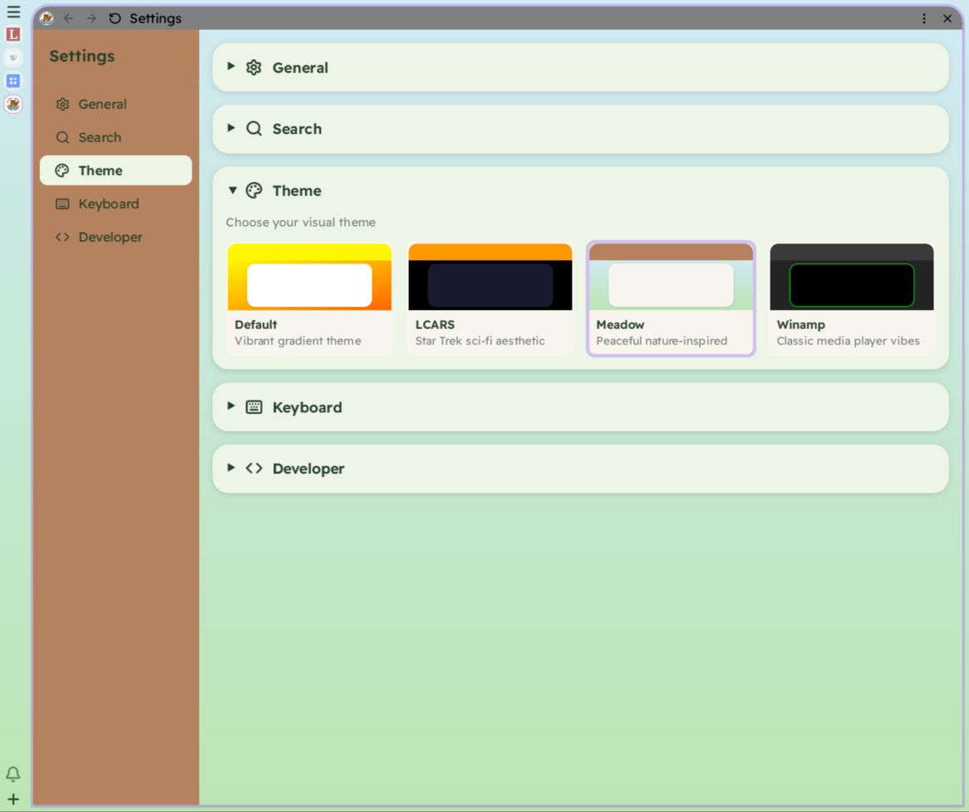Switch to the LCARS sci-fi theme
The height and width of the screenshot is (812, 969).
[489, 298]
